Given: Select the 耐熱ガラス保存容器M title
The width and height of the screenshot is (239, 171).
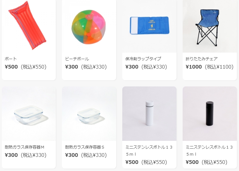Looking at the screenshot, I should (25, 147).
